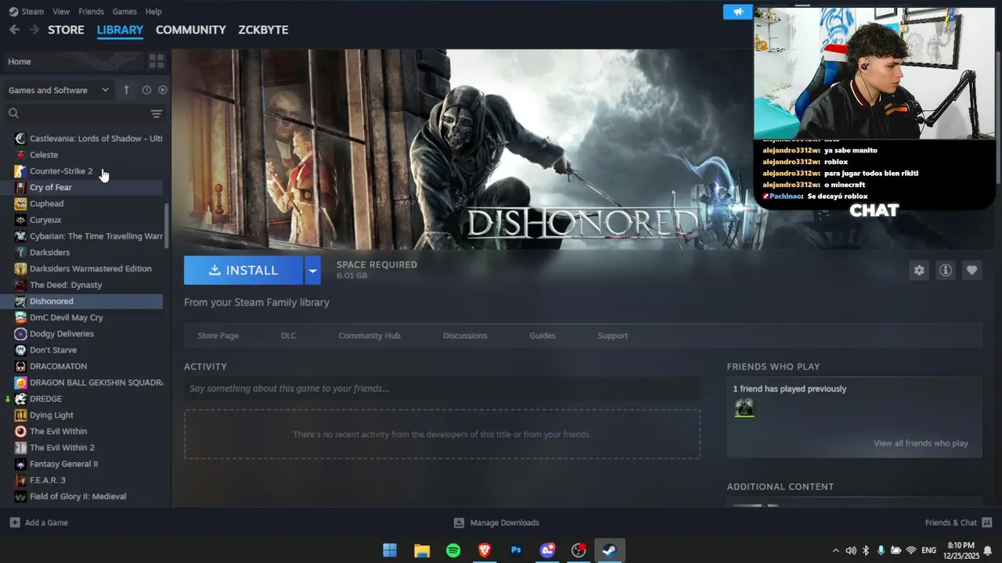Open the notifications bell icon
Image resolution: width=1002 pixels, height=563 pixels.
(988, 550)
